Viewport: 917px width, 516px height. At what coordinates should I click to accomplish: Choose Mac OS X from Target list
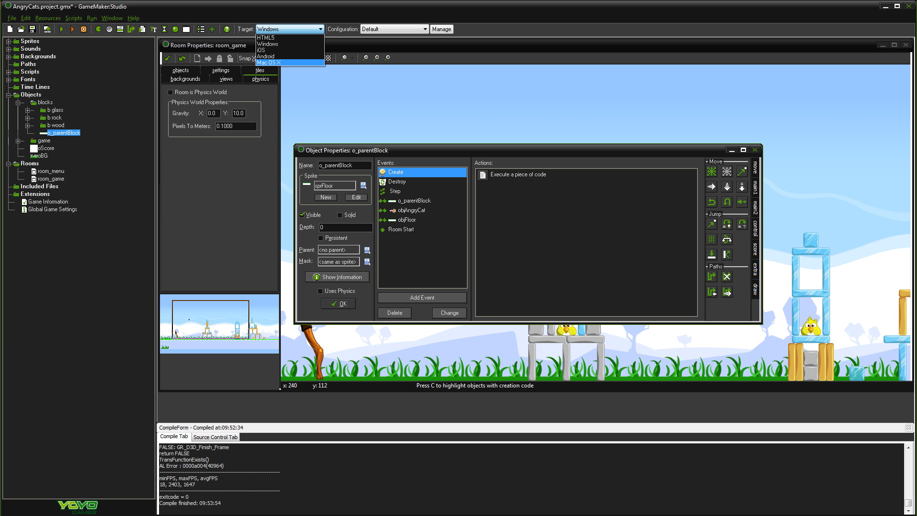(x=290, y=63)
